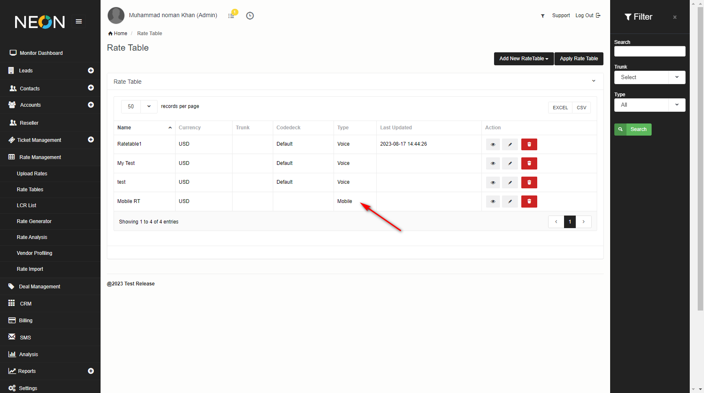
Task: Select Vendor Profiling from the sidebar
Action: coord(34,253)
